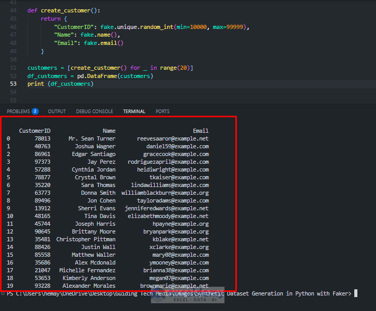This screenshot has height=311, width=376.
Task: Click the fake.email() call
Action: pos(103,43)
